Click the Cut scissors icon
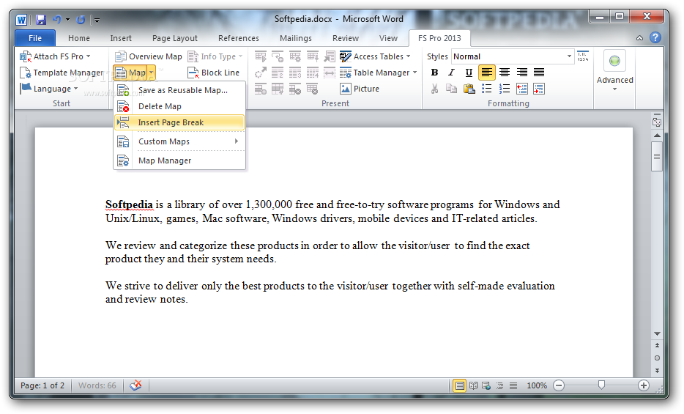 click(x=434, y=89)
